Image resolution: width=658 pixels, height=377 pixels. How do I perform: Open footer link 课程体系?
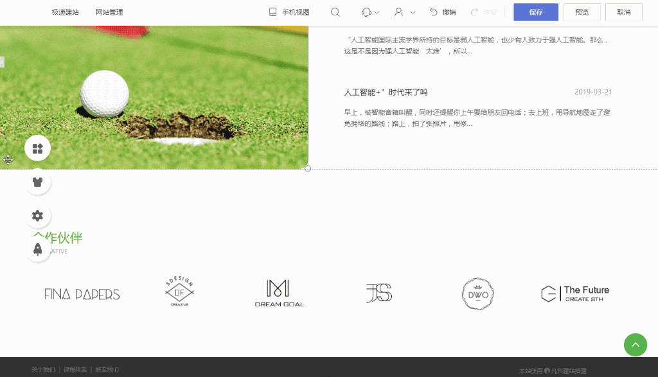(75, 369)
